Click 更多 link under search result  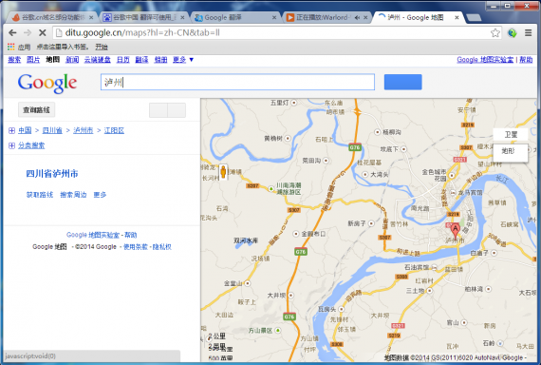100,195
